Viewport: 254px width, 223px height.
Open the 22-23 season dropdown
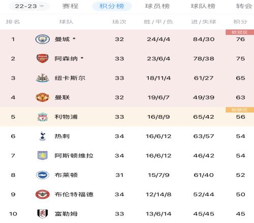pyautogui.click(x=29, y=6)
